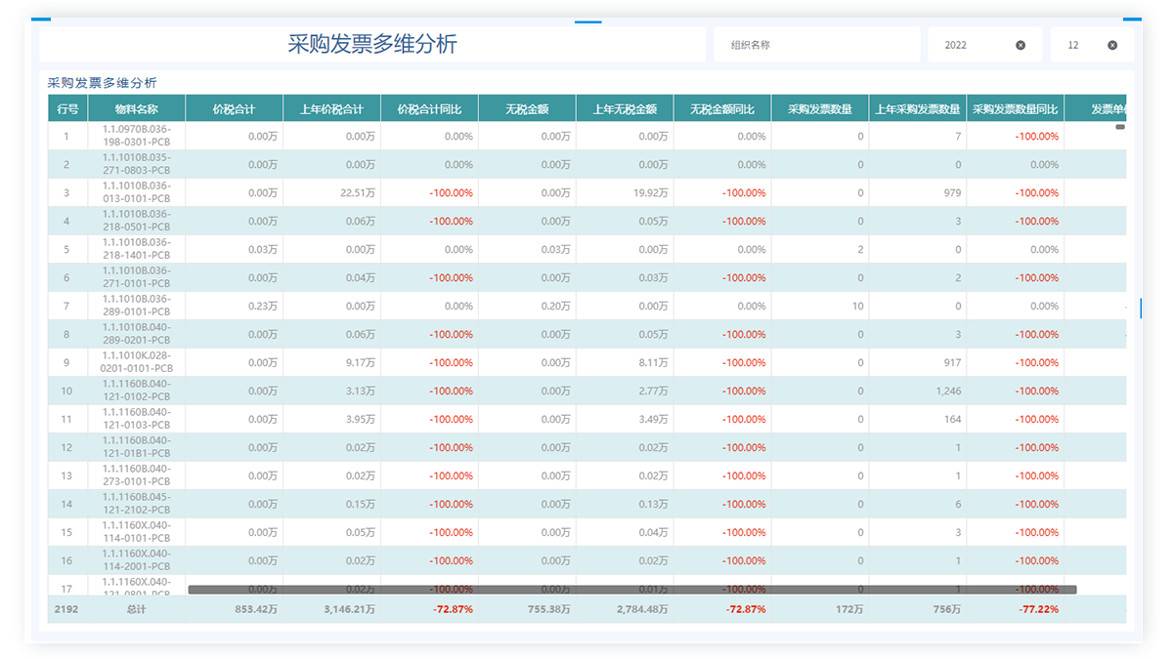This screenshot has height=659, width=1173.
Task: Clear the 2022 year filter
Action: pos(1021,45)
